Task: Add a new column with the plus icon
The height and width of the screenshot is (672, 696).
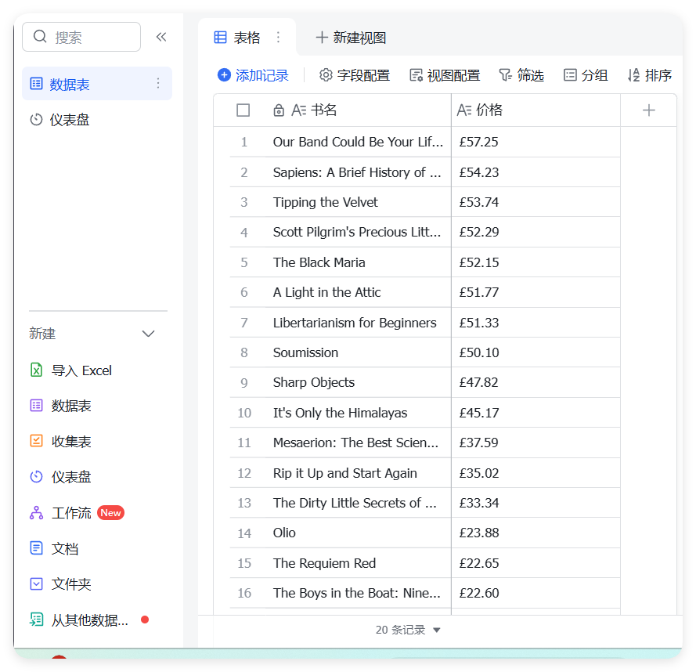Action: coord(648,110)
